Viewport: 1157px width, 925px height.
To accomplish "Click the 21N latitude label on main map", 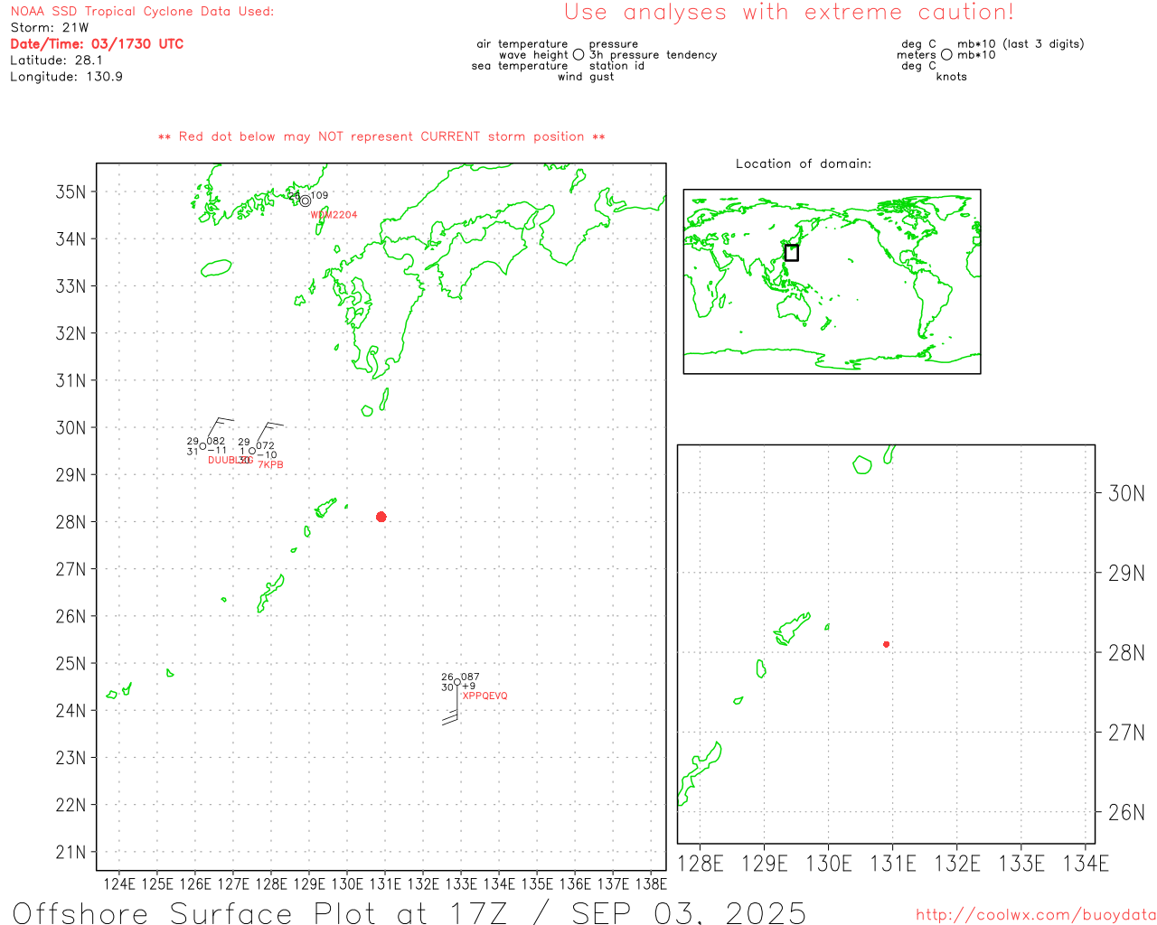I will (71, 852).
